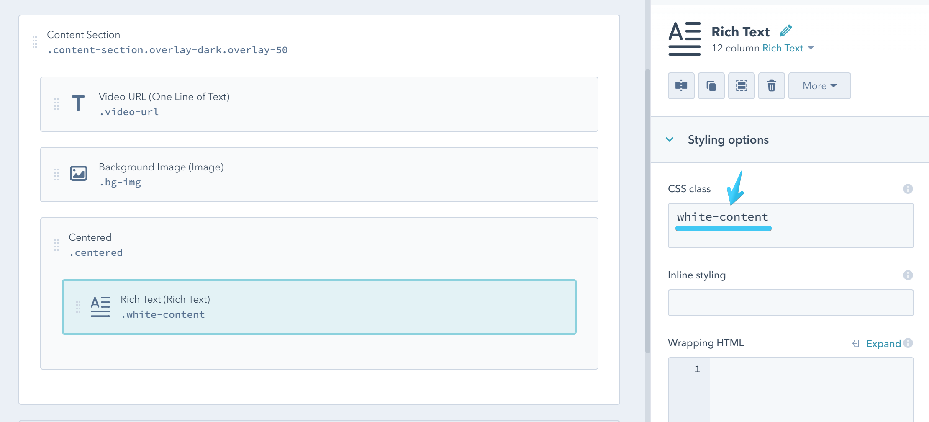Delete the Rich Text module via trash icon
This screenshot has width=929, height=422.
coord(771,86)
